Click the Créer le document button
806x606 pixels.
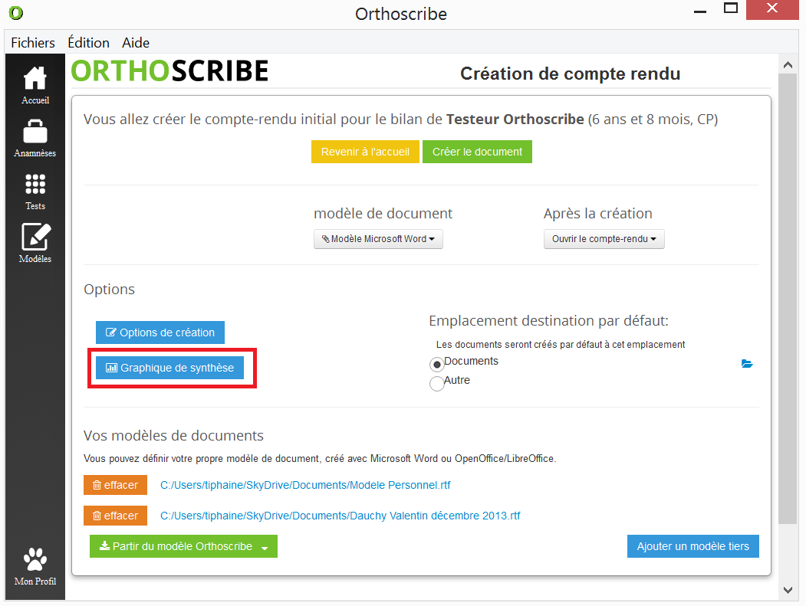(477, 152)
